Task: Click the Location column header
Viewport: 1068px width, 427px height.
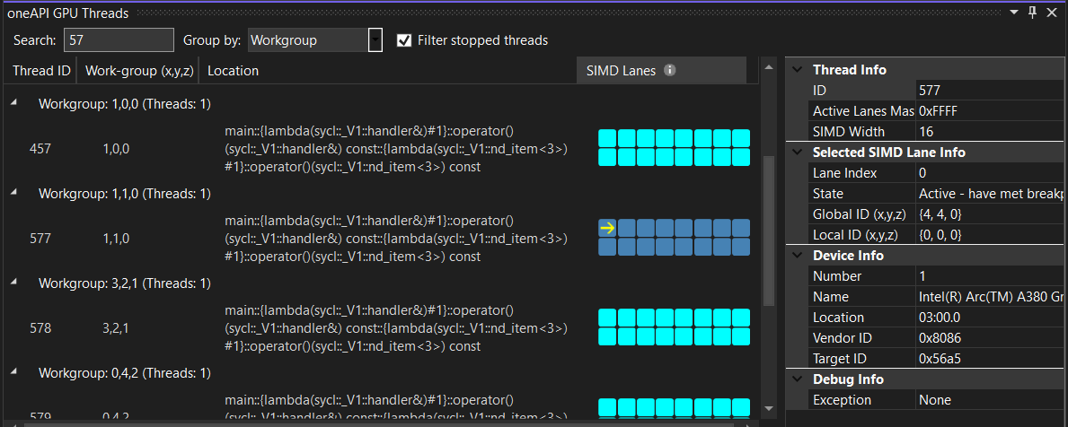Action: (x=233, y=71)
